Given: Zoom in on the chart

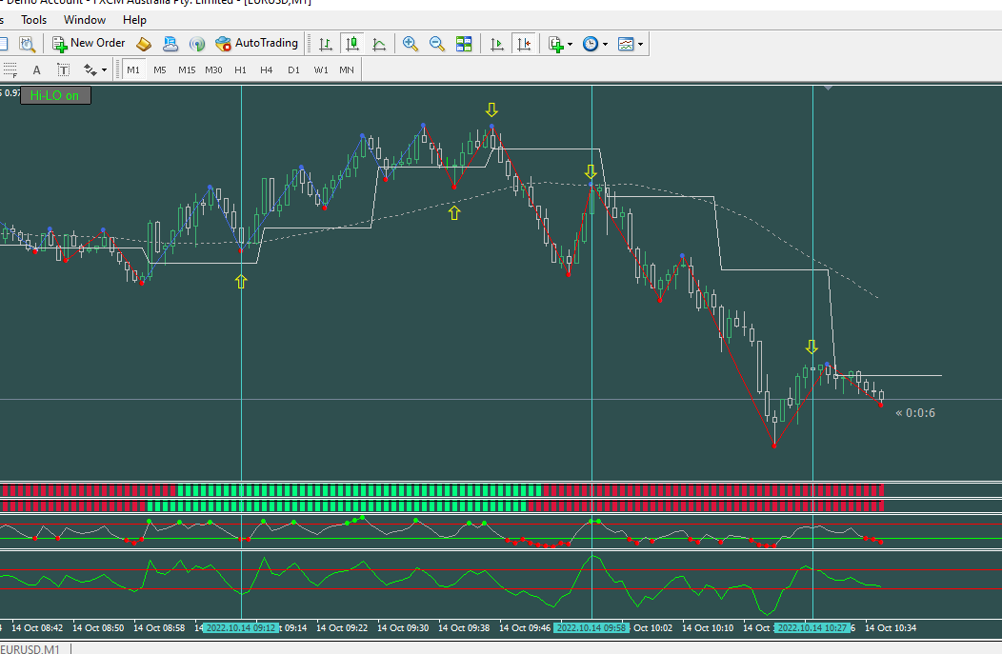Looking at the screenshot, I should tap(411, 44).
